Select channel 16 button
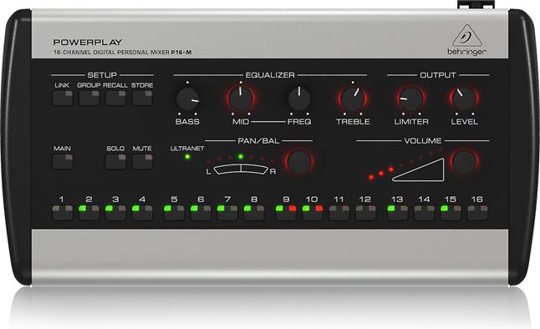The height and width of the screenshot is (329, 540). point(477,213)
